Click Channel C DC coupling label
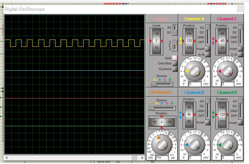 pyautogui.click(x=235, y=33)
